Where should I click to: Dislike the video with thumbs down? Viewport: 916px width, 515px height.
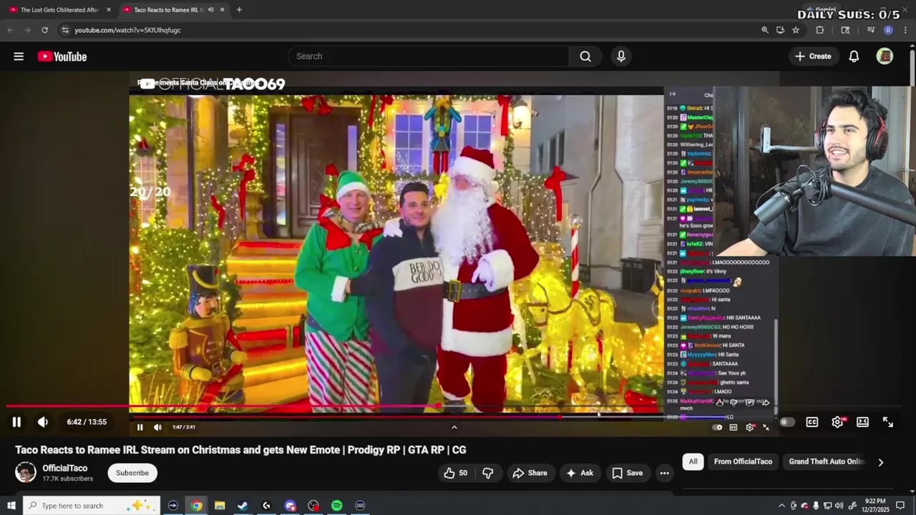point(488,473)
